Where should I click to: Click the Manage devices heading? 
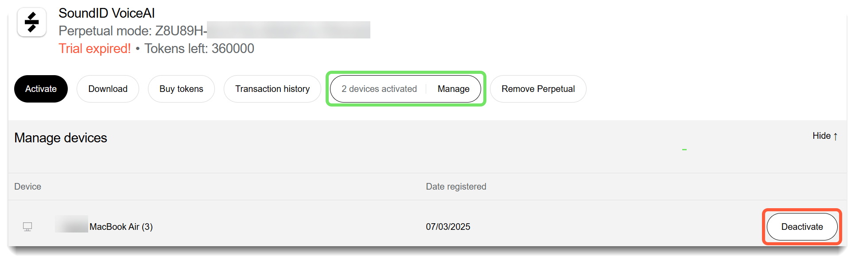click(61, 138)
